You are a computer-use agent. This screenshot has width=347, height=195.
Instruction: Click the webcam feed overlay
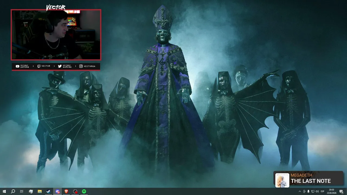(56, 35)
